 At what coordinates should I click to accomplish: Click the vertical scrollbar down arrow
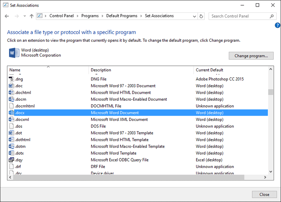click(x=271, y=172)
